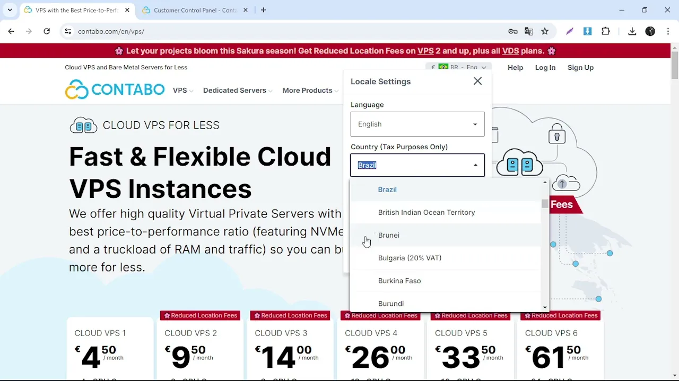Click the password key icon in address bar
679x381 pixels.
[x=513, y=31]
